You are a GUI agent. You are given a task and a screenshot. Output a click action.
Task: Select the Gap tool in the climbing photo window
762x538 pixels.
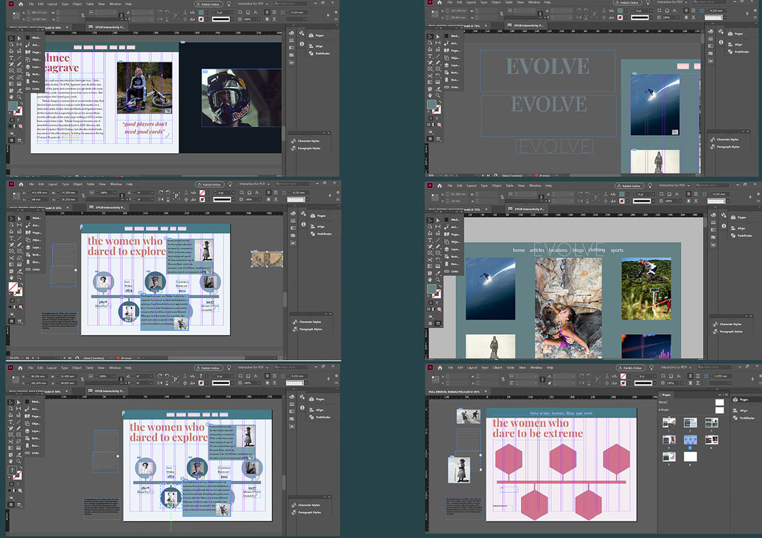tap(438, 227)
